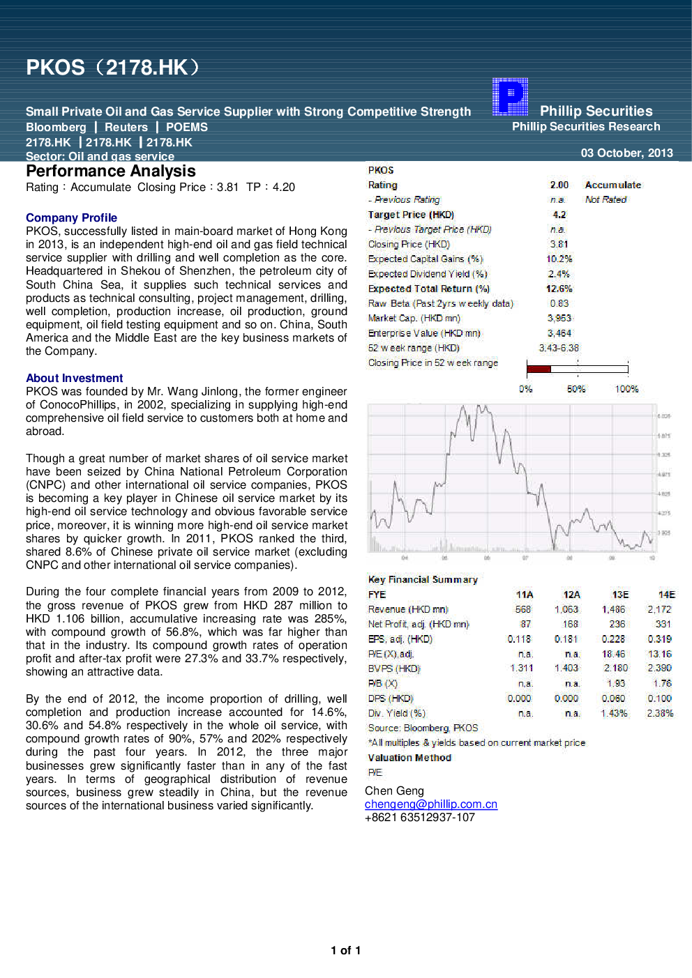Click the PKOS (2178.HK) title
The image size is (692, 978).
(113, 68)
